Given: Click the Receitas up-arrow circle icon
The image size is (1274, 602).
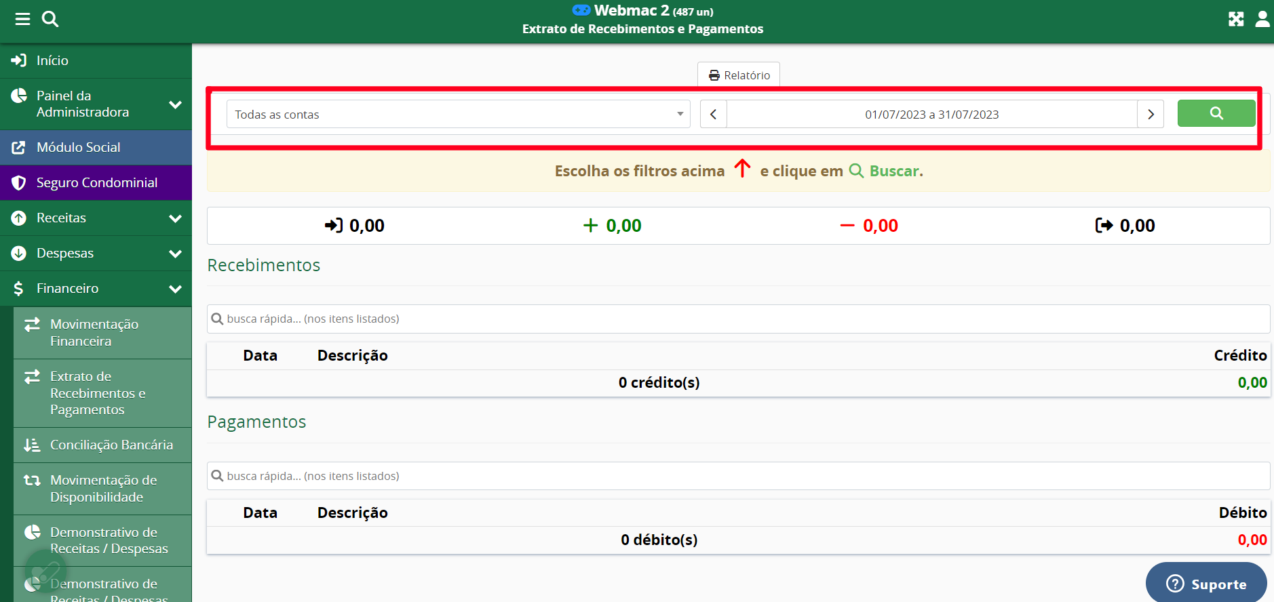Looking at the screenshot, I should [x=19, y=218].
